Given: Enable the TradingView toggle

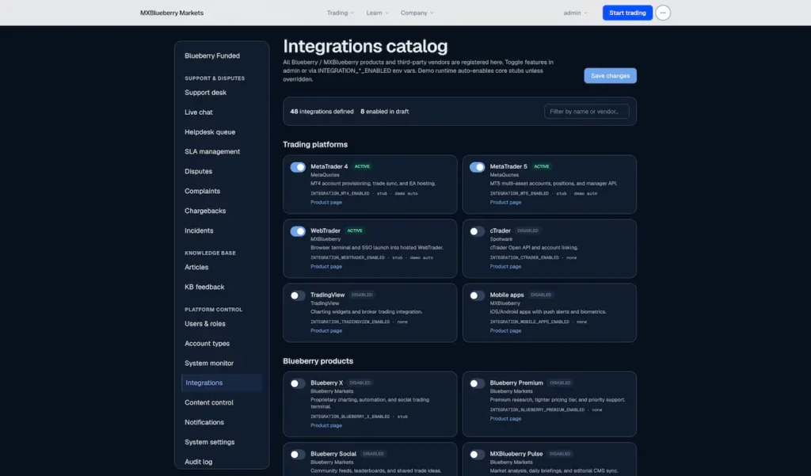Looking at the screenshot, I should tap(298, 295).
